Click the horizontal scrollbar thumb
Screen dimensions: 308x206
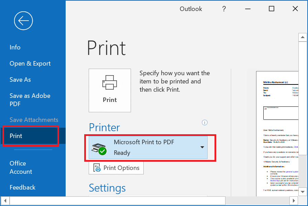[118, 201]
